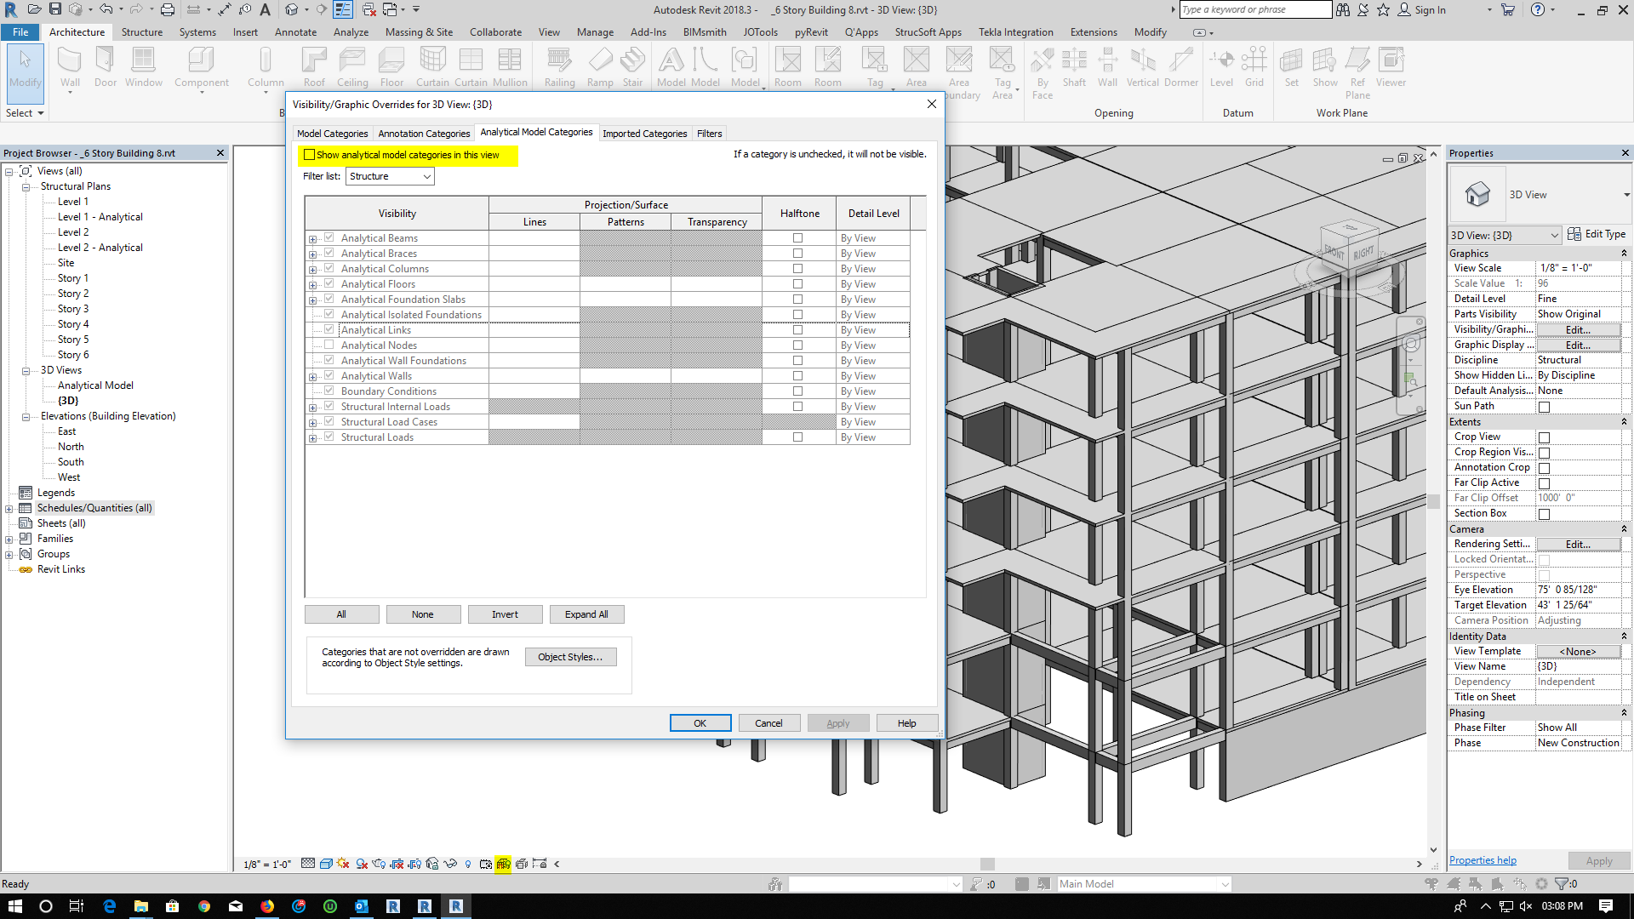Click the Invert selection button
Image resolution: width=1634 pixels, height=919 pixels.
coord(505,614)
